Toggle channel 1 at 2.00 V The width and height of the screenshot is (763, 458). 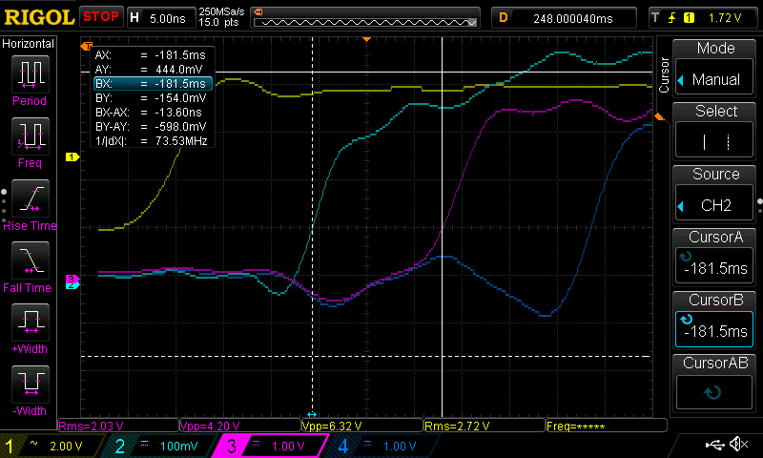click(52, 446)
